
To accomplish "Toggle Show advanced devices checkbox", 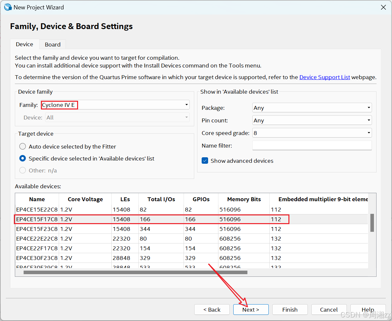I will [205, 161].
